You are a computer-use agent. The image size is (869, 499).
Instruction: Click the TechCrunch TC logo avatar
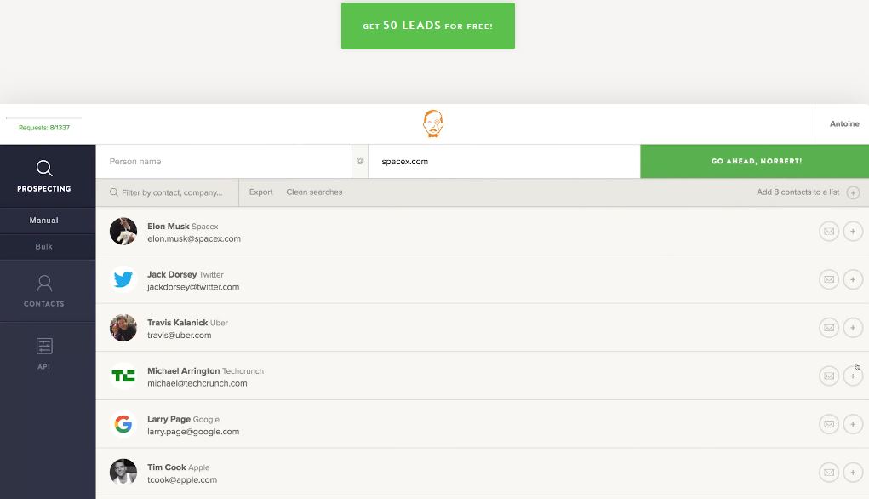pyautogui.click(x=123, y=376)
